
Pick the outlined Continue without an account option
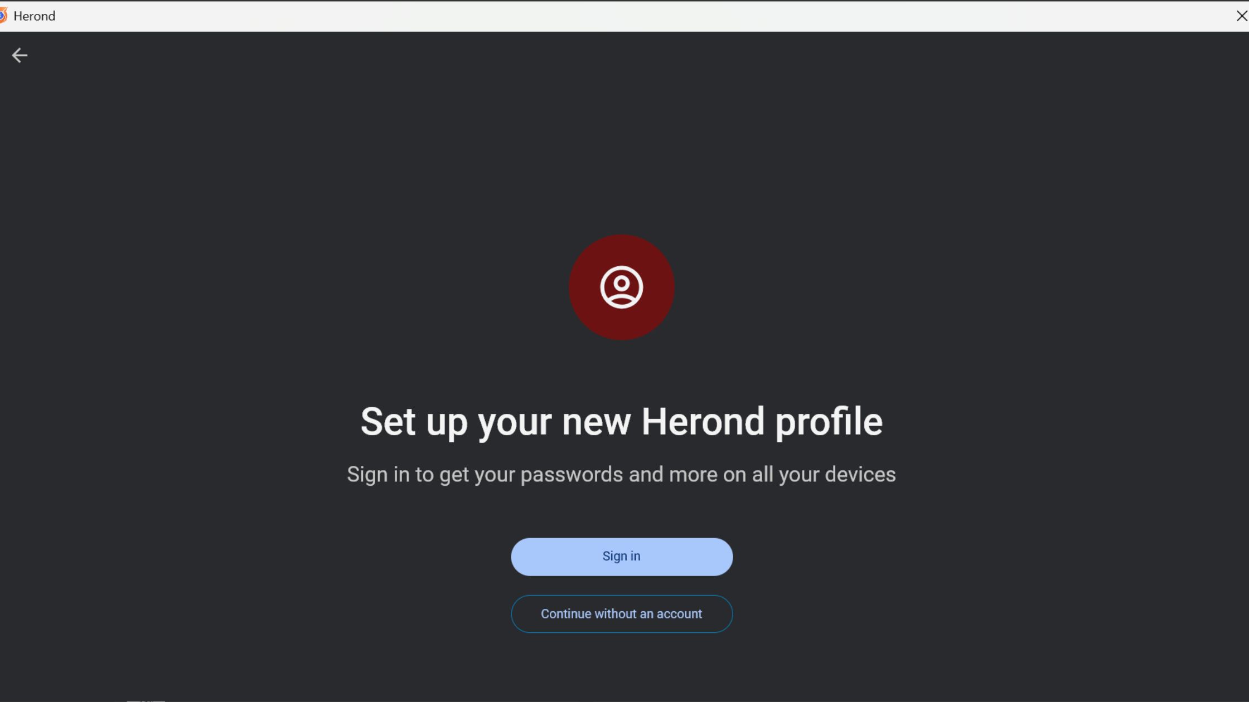pos(621,614)
